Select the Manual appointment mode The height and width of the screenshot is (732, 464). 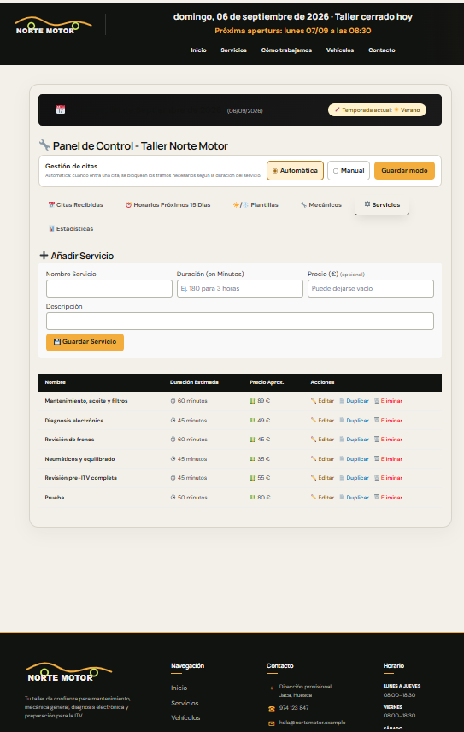349,170
